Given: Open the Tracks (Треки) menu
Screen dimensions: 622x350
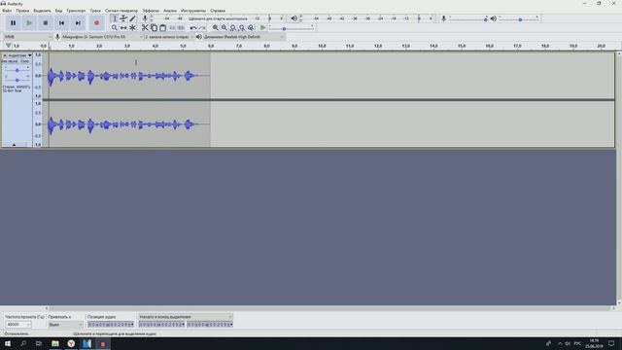Looking at the screenshot, I should 95,11.
